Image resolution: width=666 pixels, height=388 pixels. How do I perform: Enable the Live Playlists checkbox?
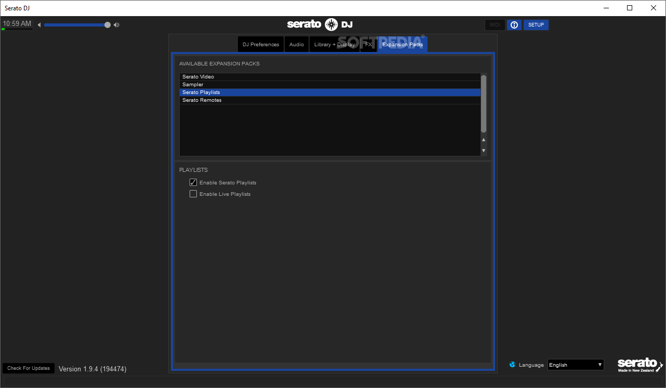[x=193, y=194]
